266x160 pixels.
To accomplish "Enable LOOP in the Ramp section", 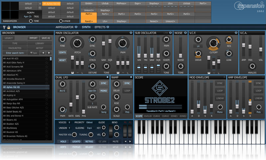I will click(127, 90).
